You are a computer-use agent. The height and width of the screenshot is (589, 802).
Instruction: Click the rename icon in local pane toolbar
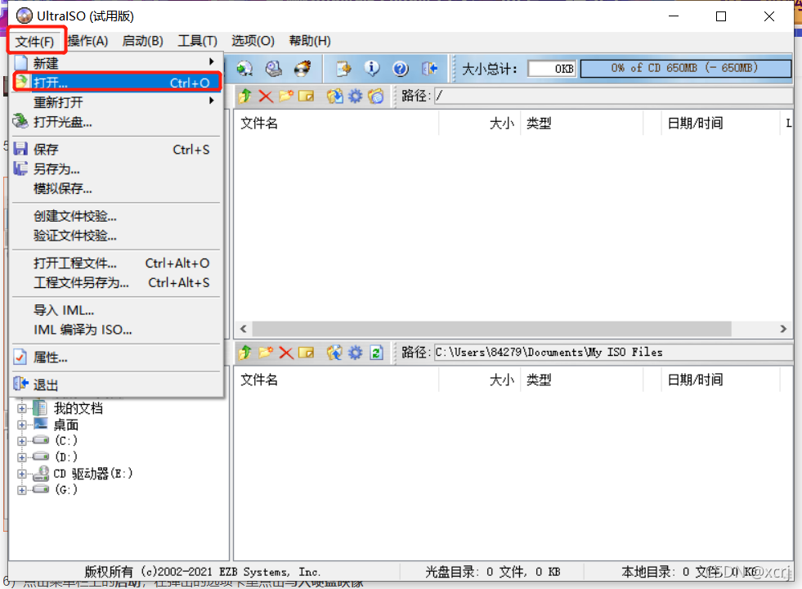306,353
